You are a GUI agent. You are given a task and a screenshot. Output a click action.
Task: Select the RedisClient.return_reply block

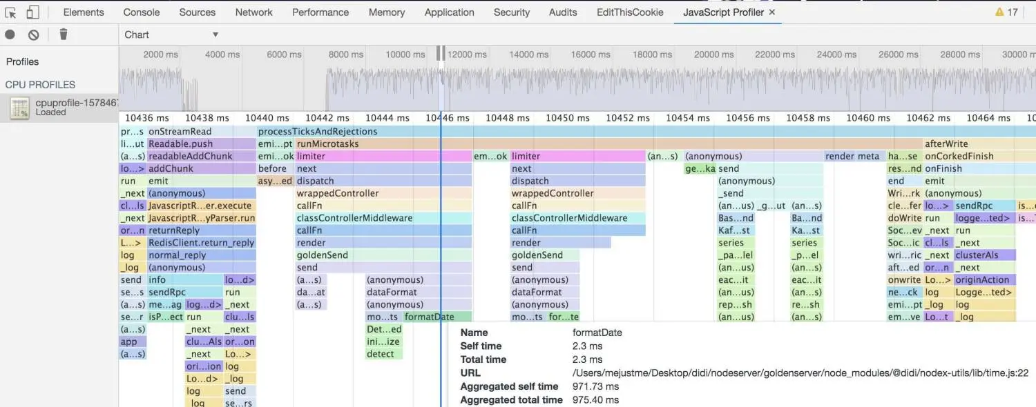[202, 243]
